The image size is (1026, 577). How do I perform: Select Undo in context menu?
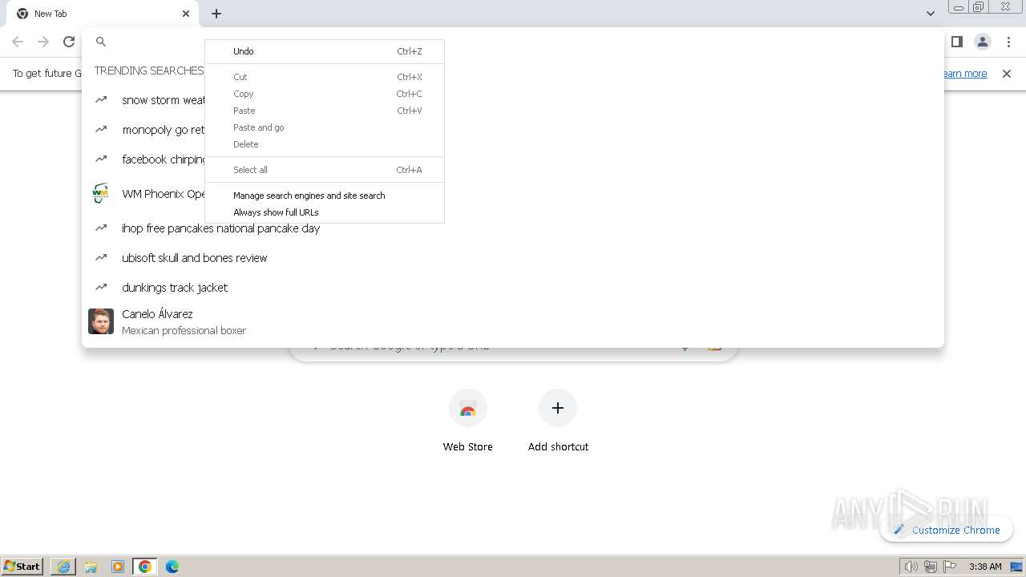click(325, 51)
